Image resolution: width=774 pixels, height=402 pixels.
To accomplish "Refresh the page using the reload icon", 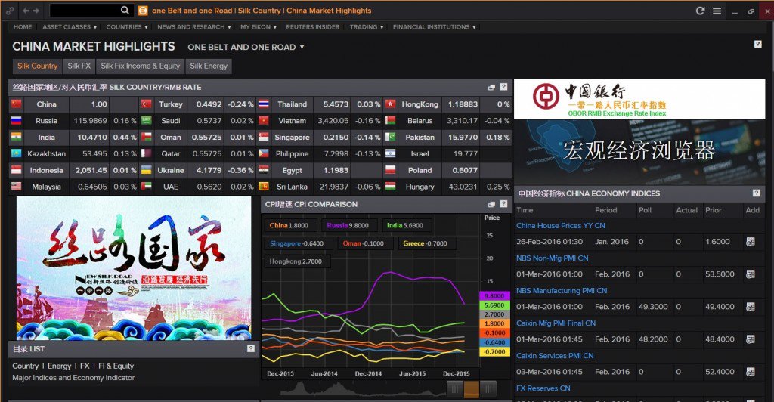I will pyautogui.click(x=700, y=11).
